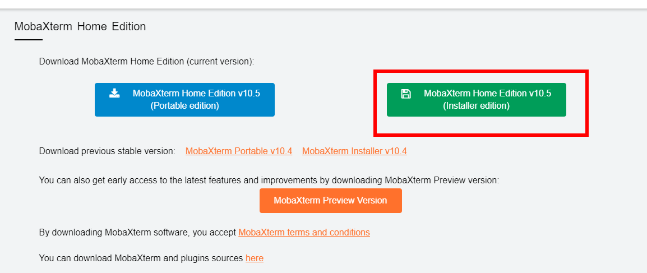Click the sentence about early access features
This screenshot has height=273, width=647.
tap(269, 180)
